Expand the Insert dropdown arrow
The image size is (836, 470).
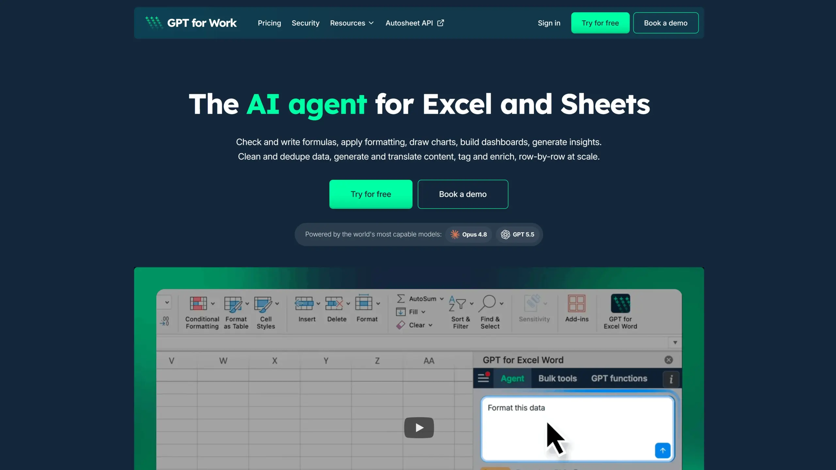click(318, 304)
